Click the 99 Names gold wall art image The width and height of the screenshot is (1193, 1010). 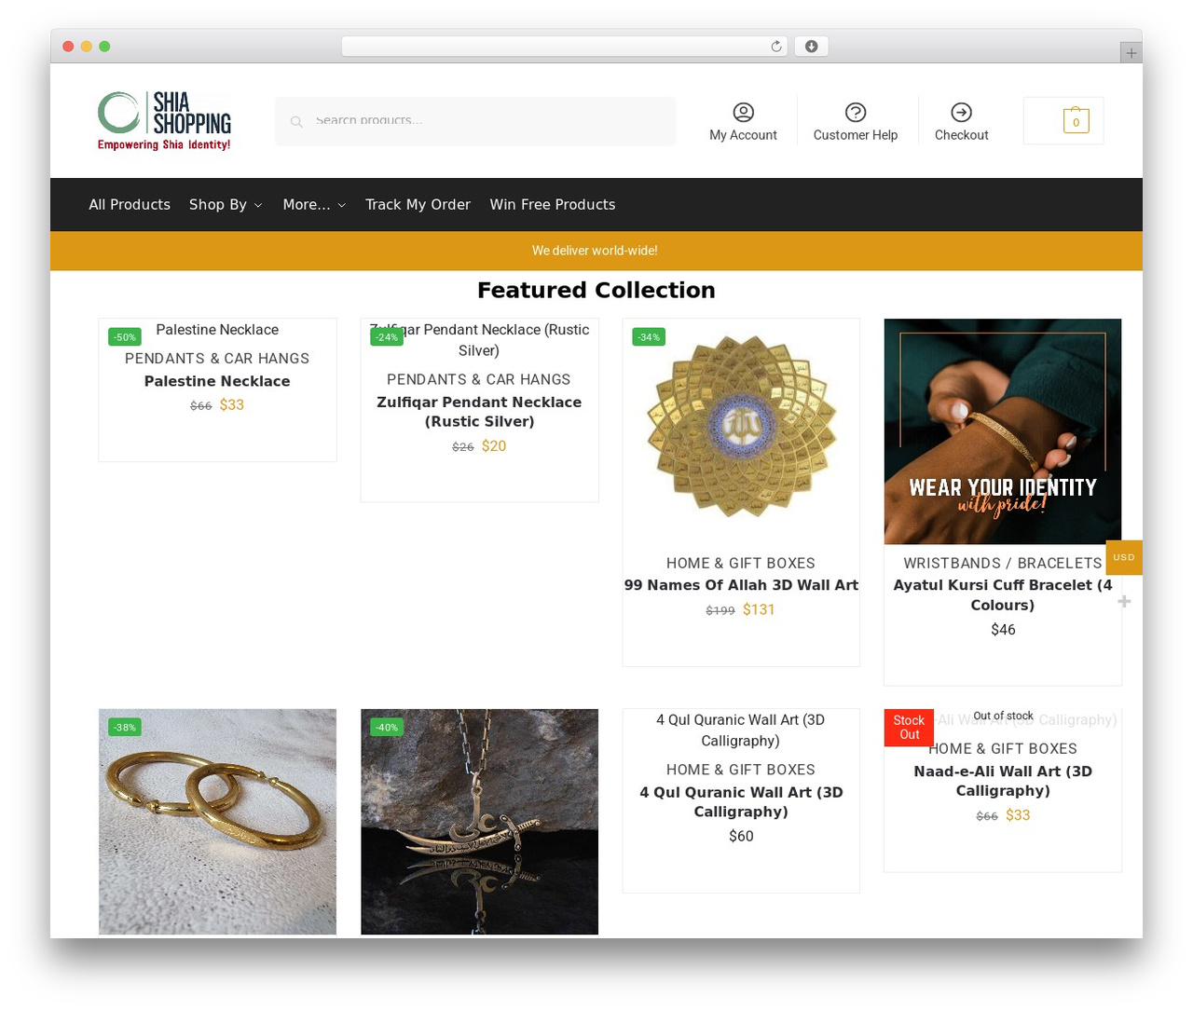pos(741,431)
